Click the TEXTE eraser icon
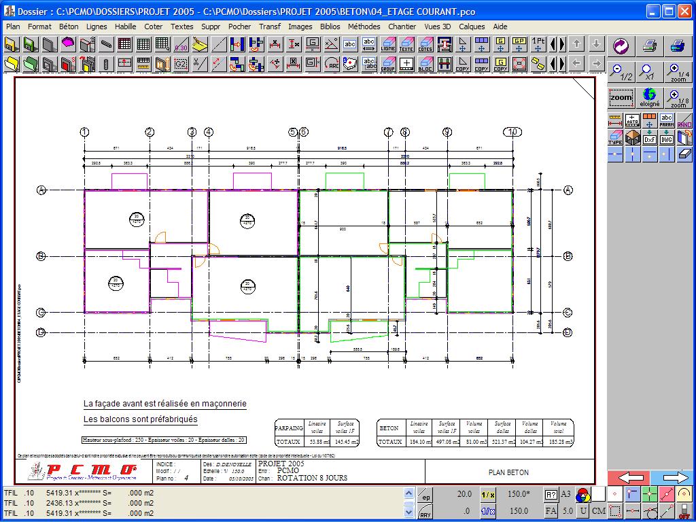This screenshot has width=696, height=522. 406,44
